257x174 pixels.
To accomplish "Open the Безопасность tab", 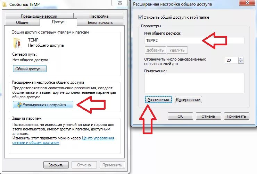I will pos(100,22).
